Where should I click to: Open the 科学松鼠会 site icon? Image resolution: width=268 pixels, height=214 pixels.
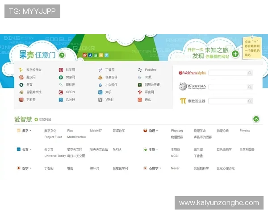point(21,70)
